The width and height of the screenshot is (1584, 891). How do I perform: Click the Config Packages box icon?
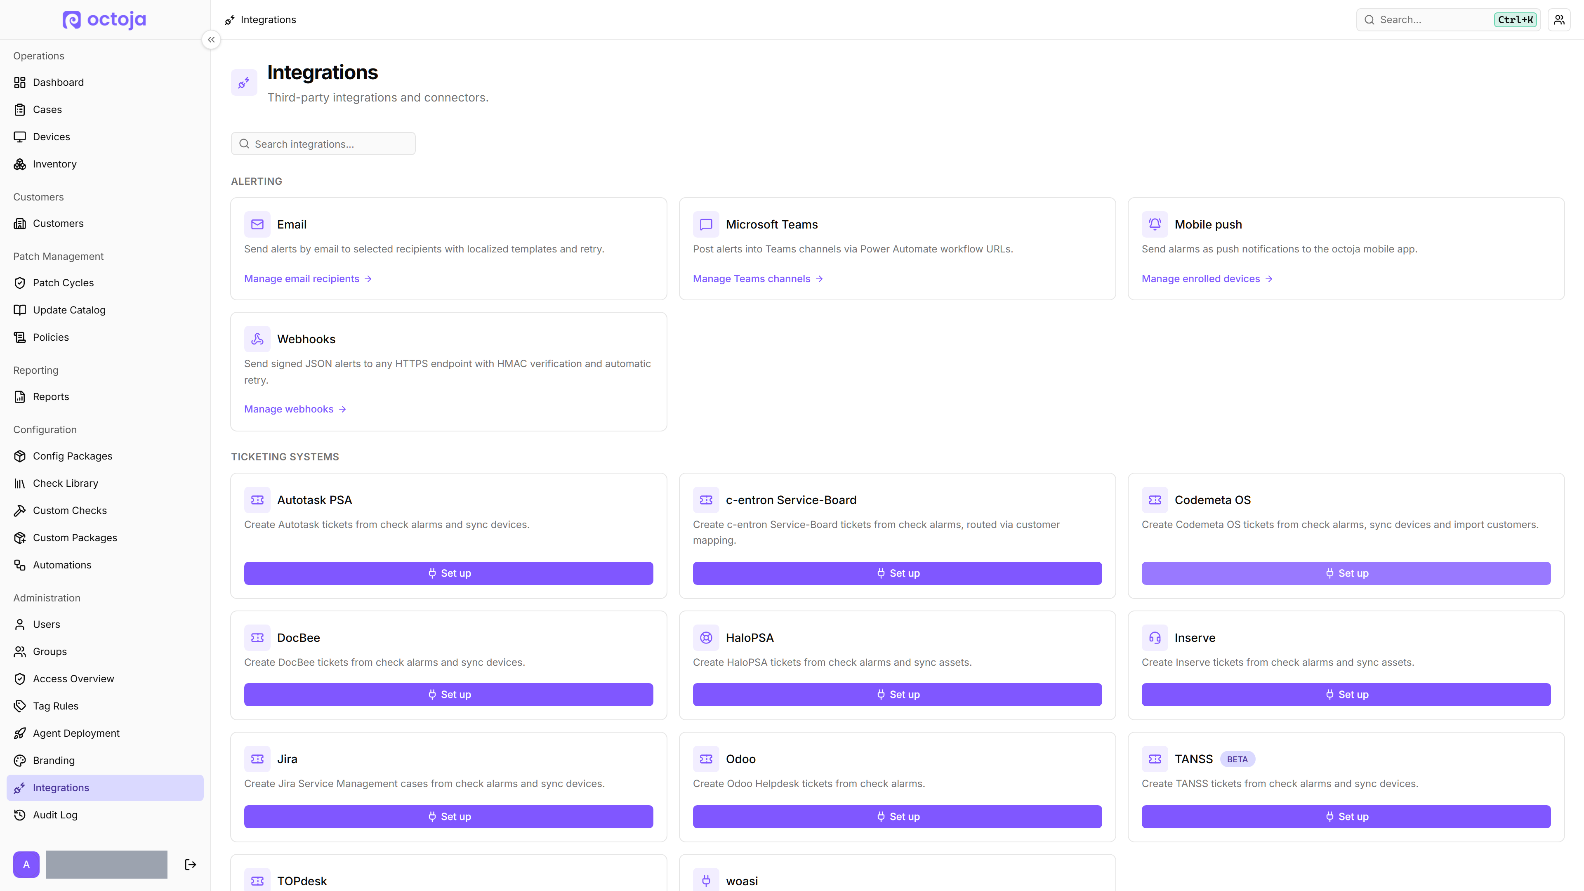(20, 456)
